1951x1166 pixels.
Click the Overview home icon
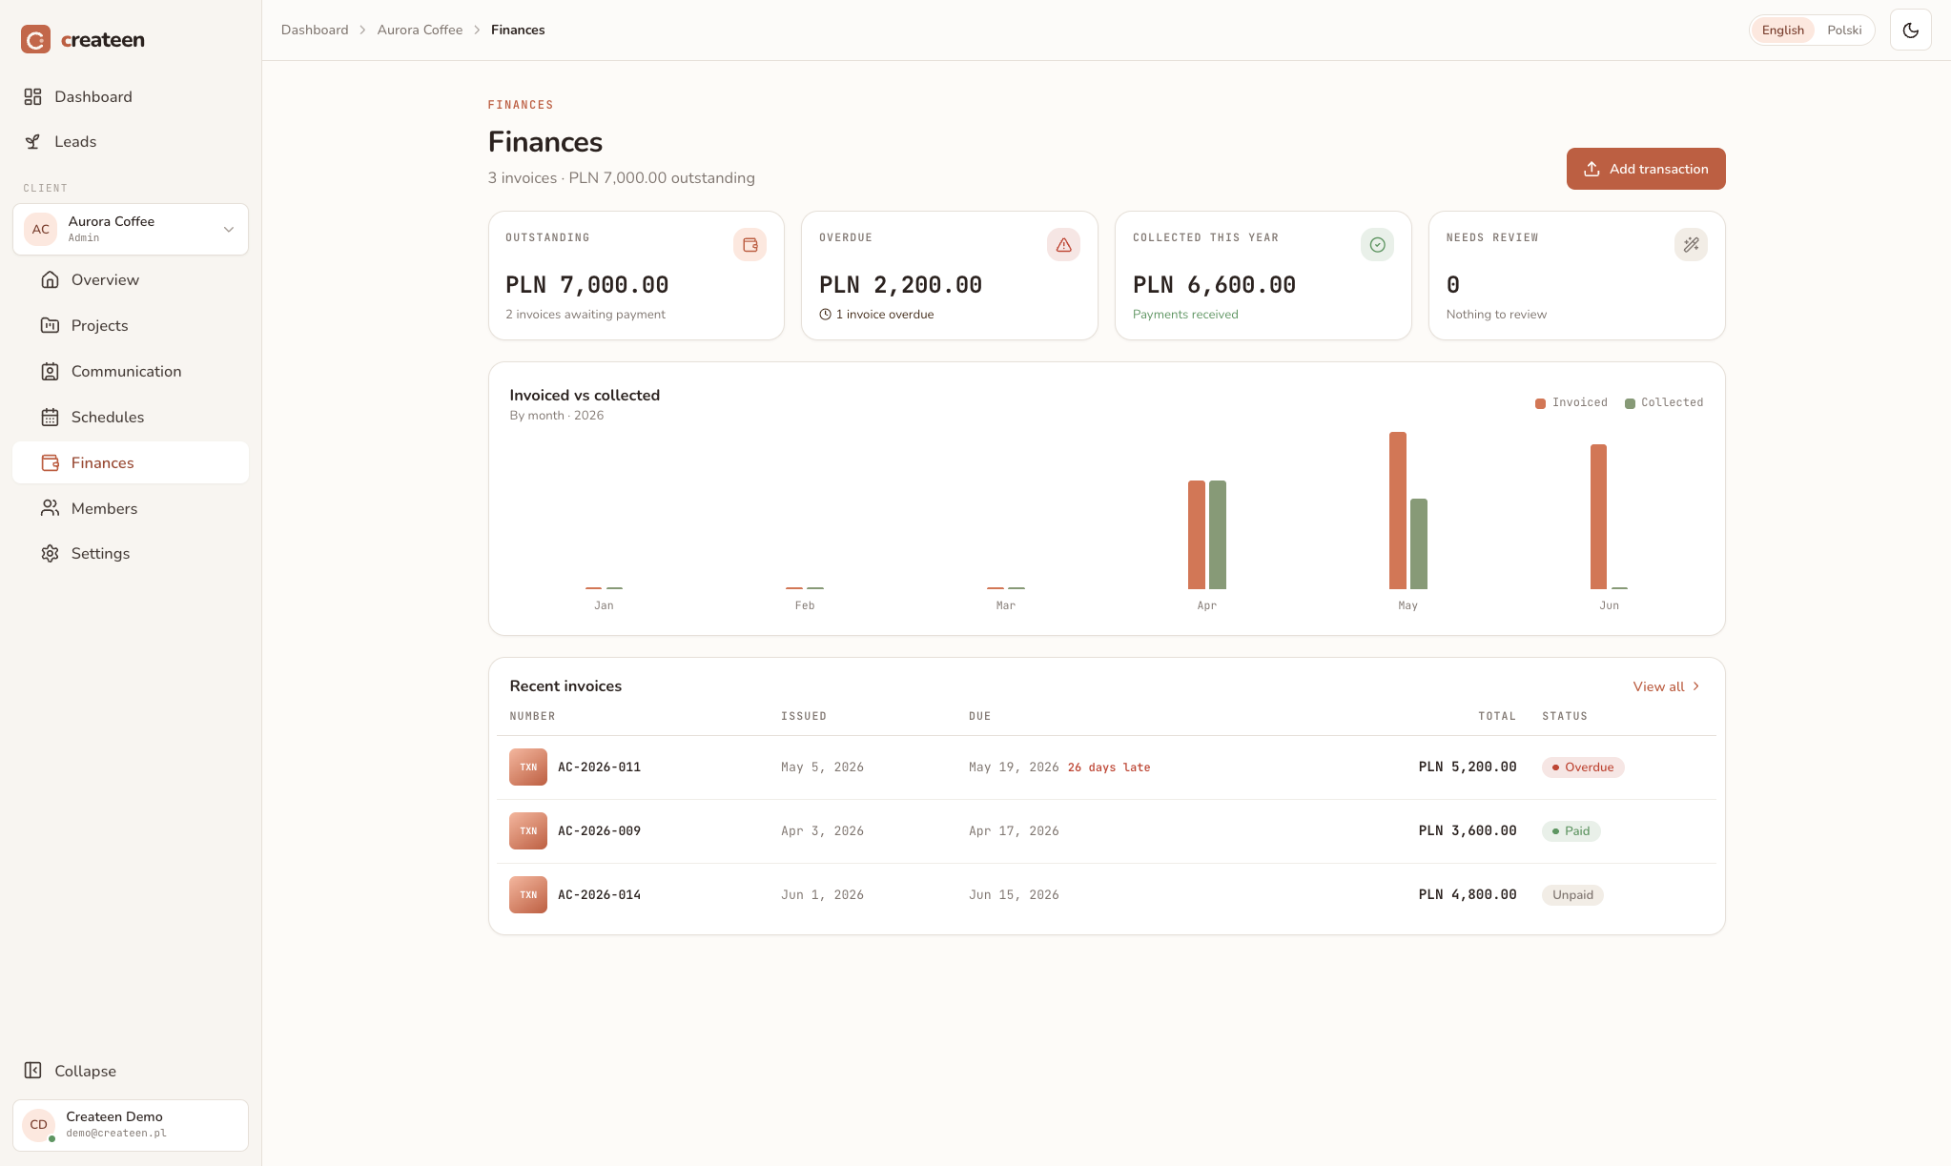tap(50, 279)
